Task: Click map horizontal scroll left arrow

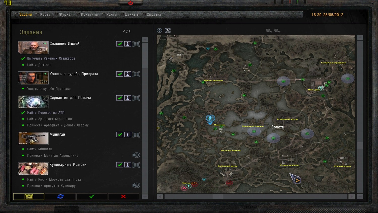Action: (160, 196)
